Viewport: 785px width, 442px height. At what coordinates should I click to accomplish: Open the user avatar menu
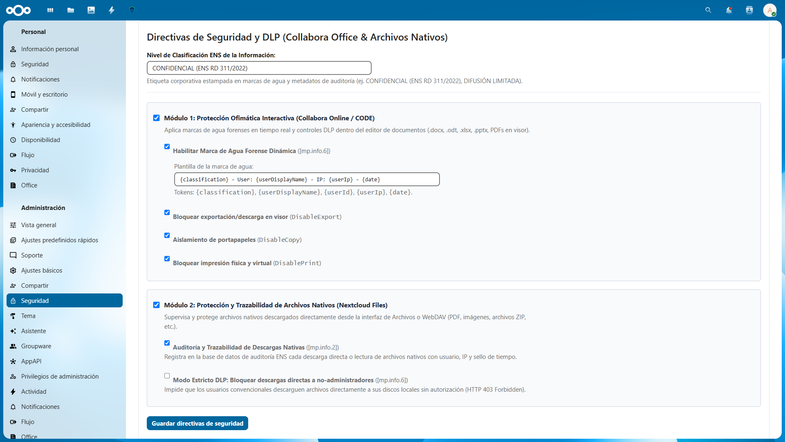tap(770, 10)
